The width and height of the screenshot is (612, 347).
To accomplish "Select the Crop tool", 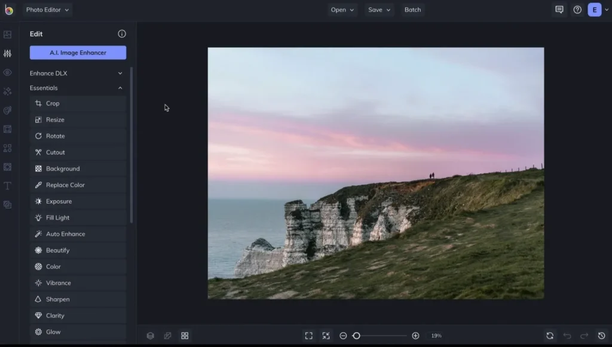I will (53, 103).
